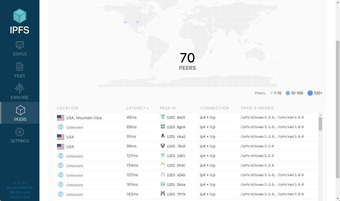340x201 pixels.
Task: Click ip4 • tcp in DkAa row
Action: [x=208, y=185]
